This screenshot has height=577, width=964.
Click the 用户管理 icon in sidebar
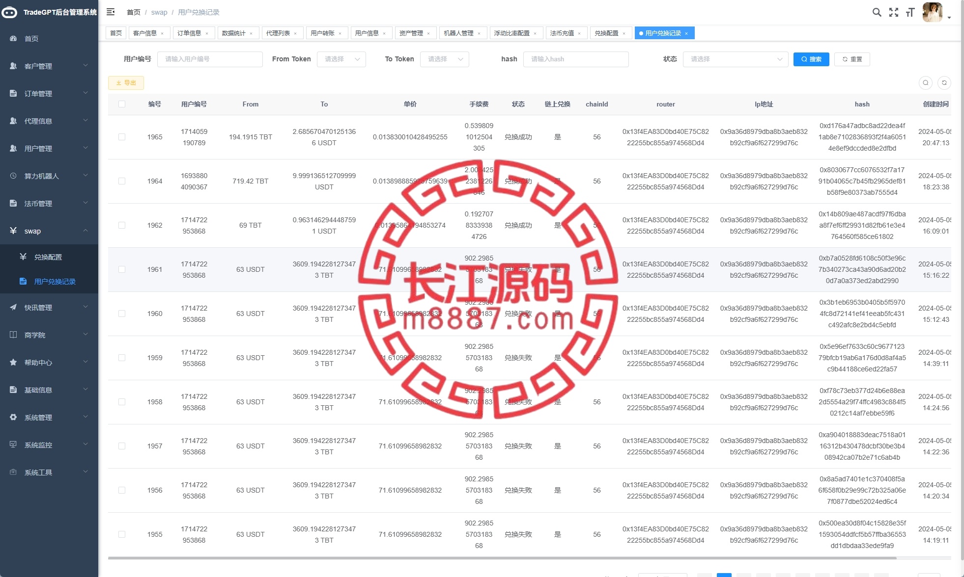pos(13,148)
